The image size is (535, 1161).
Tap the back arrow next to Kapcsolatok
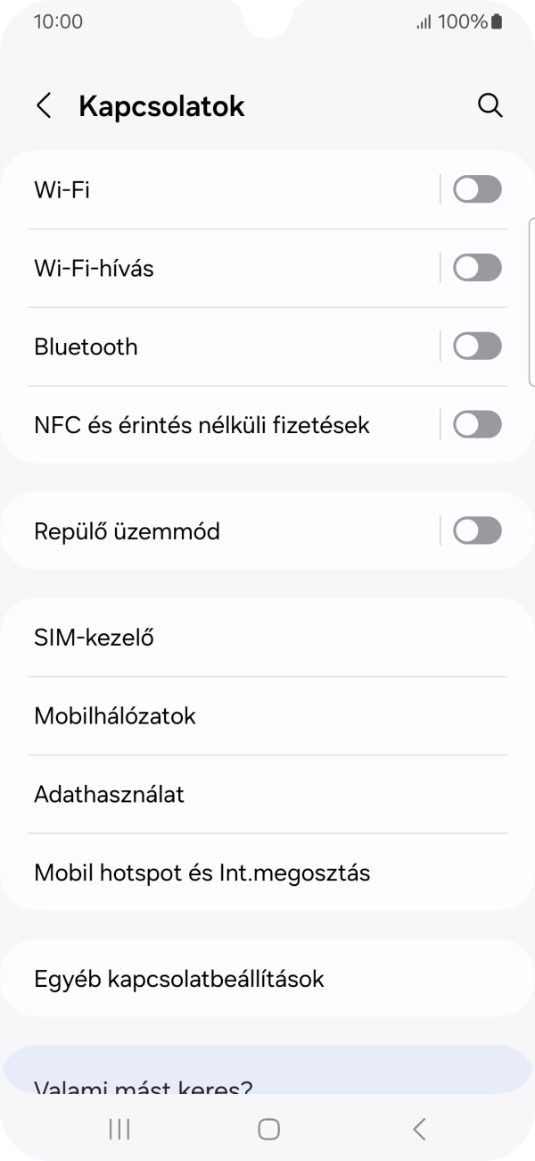point(44,104)
